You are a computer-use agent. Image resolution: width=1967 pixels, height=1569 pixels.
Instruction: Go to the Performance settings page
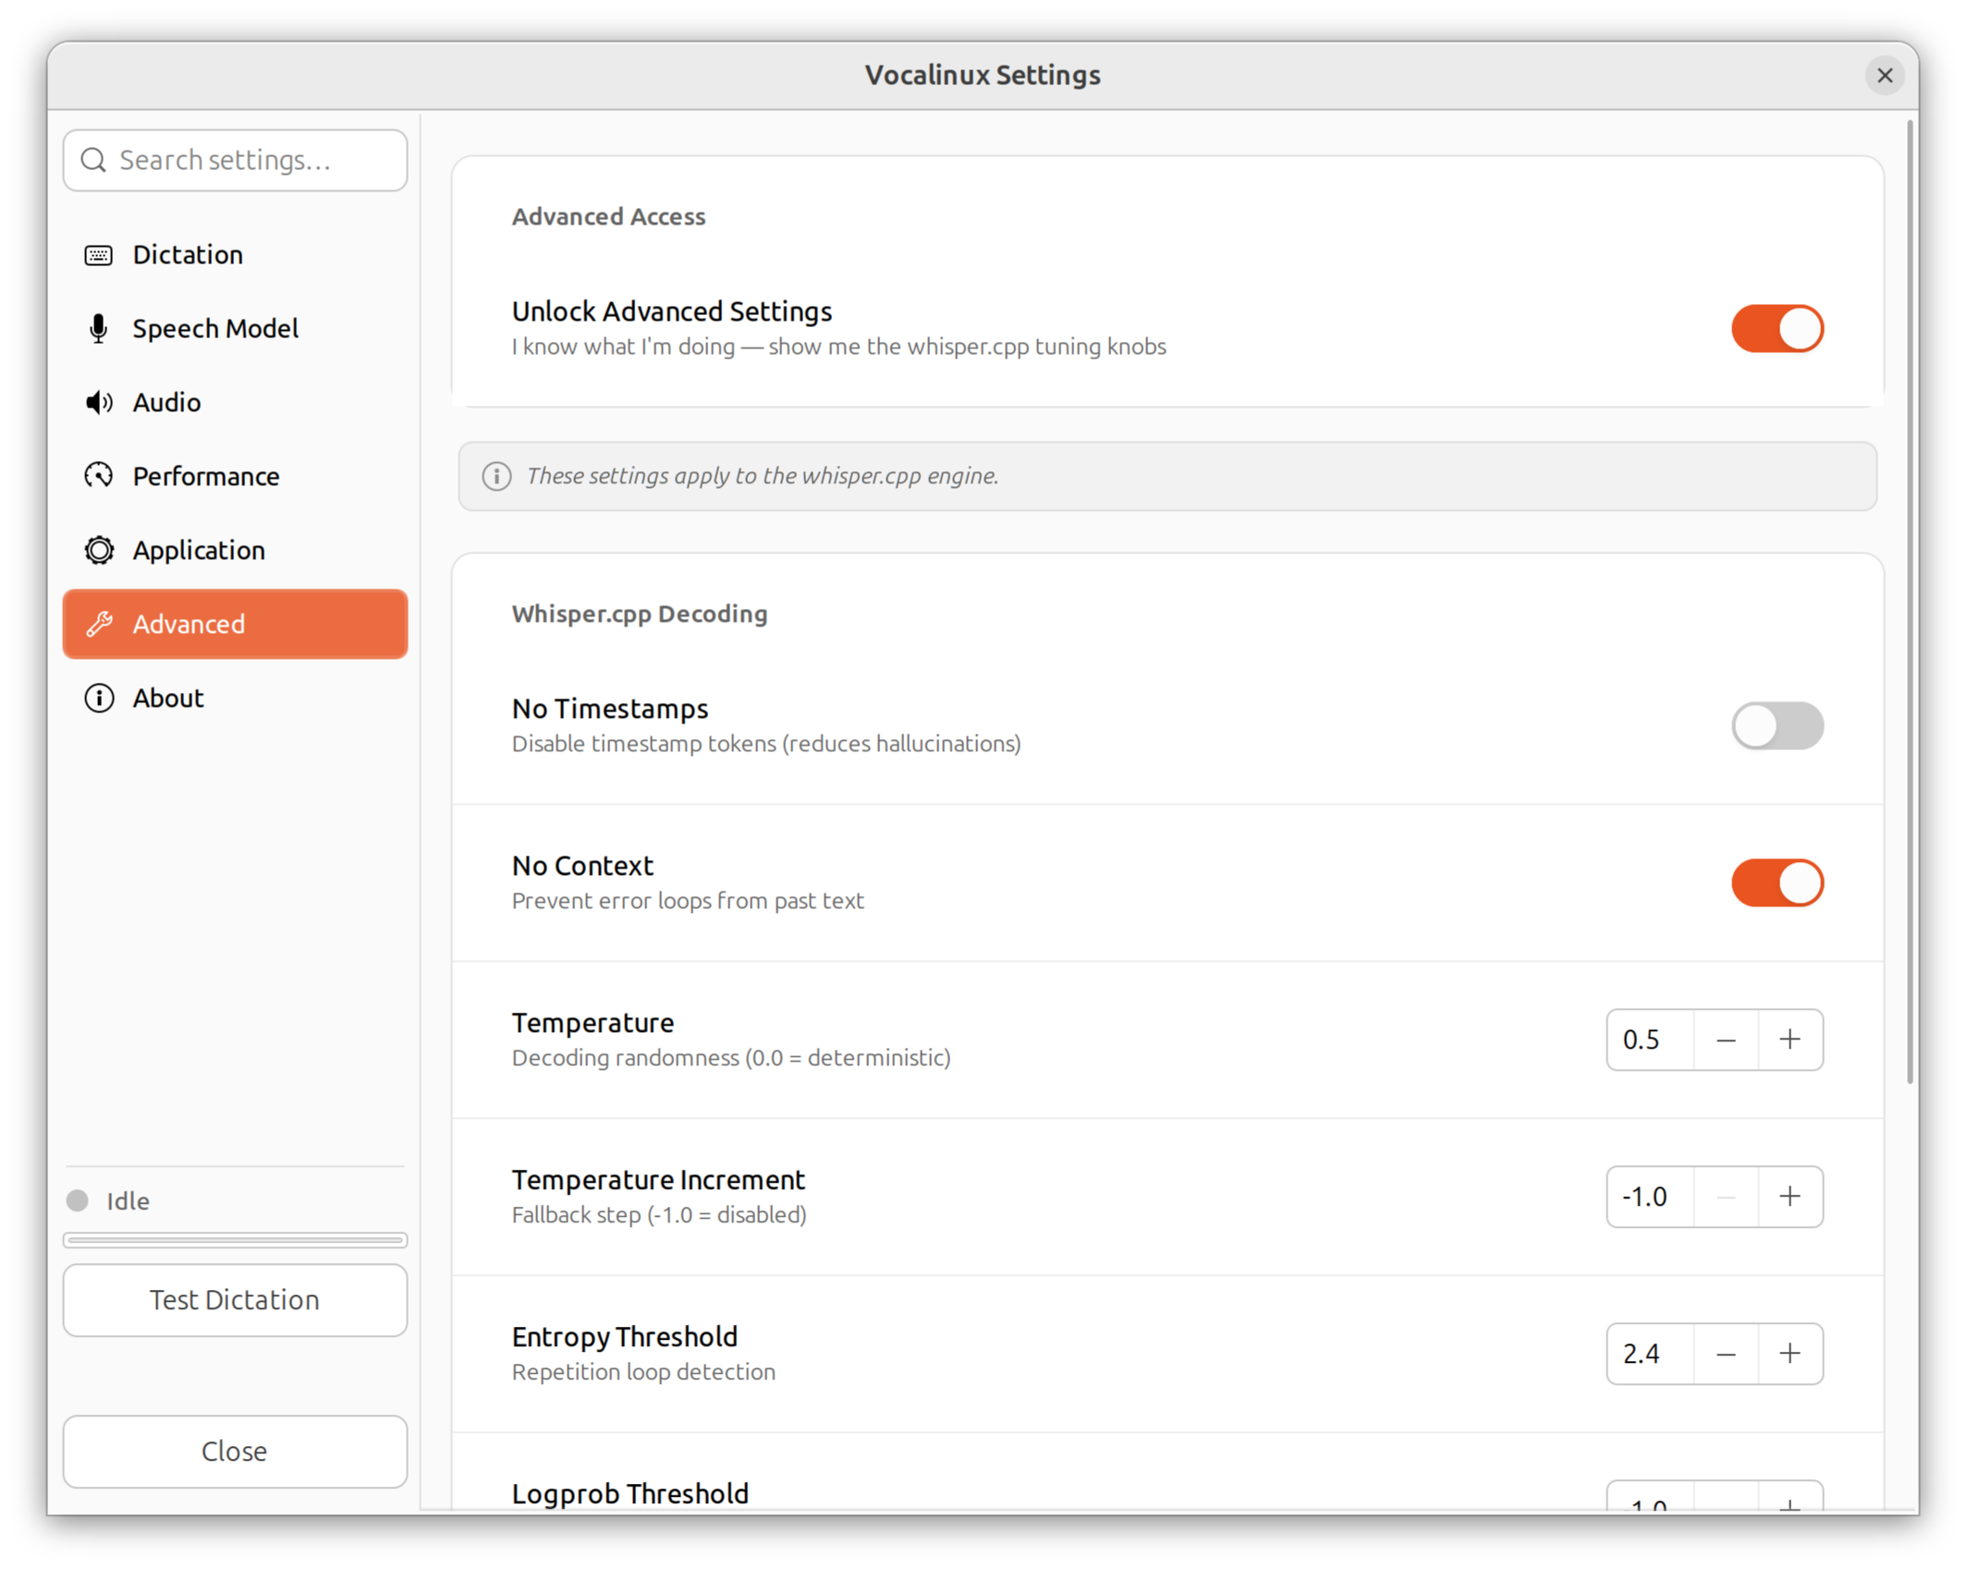[236, 477]
